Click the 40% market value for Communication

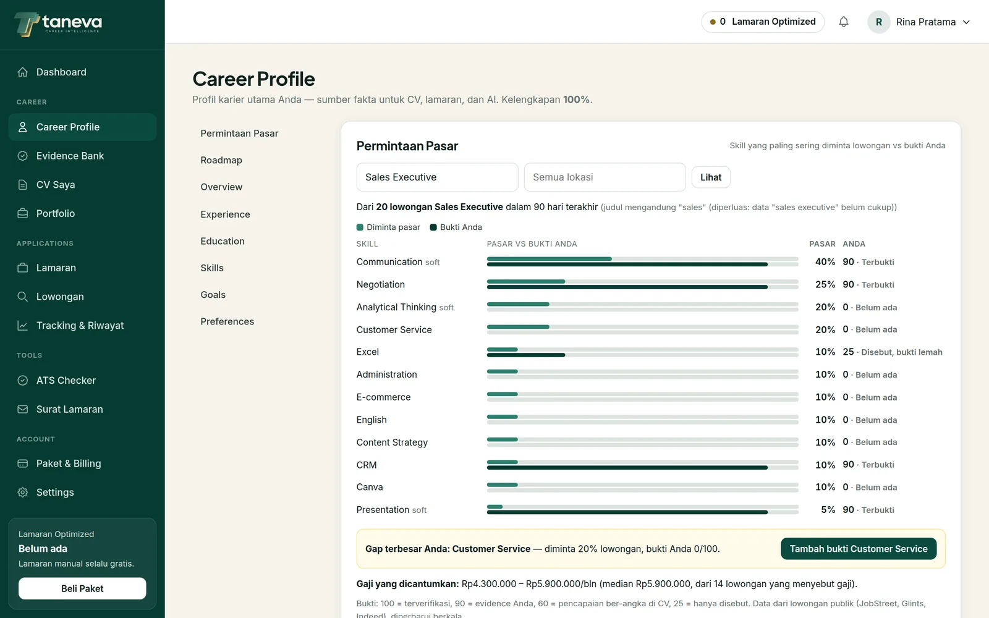825,262
